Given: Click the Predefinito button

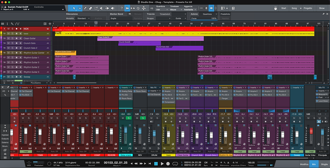Looking at the screenshot, I should [225, 14].
